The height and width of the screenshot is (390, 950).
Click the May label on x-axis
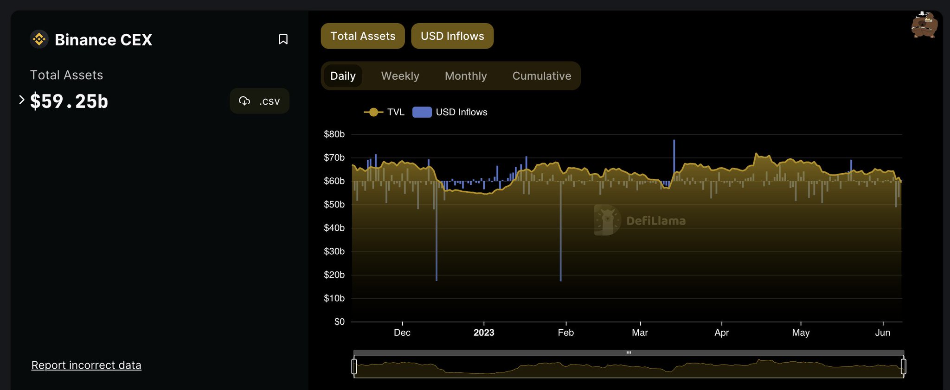click(x=801, y=333)
